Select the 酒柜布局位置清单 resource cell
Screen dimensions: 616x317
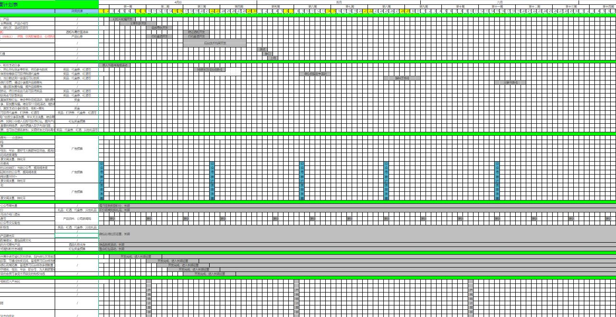(x=77, y=32)
